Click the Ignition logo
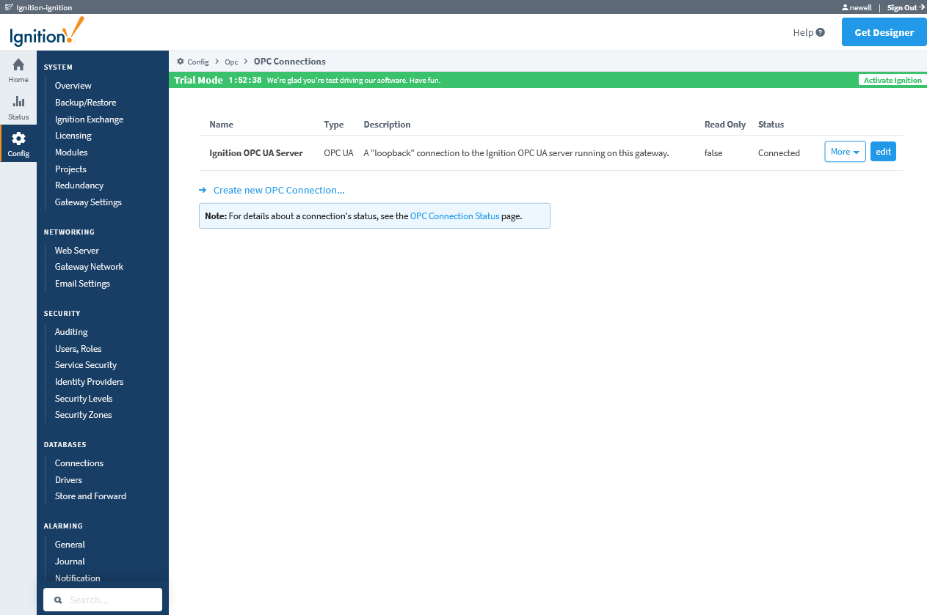The width and height of the screenshot is (927, 615). (x=45, y=32)
